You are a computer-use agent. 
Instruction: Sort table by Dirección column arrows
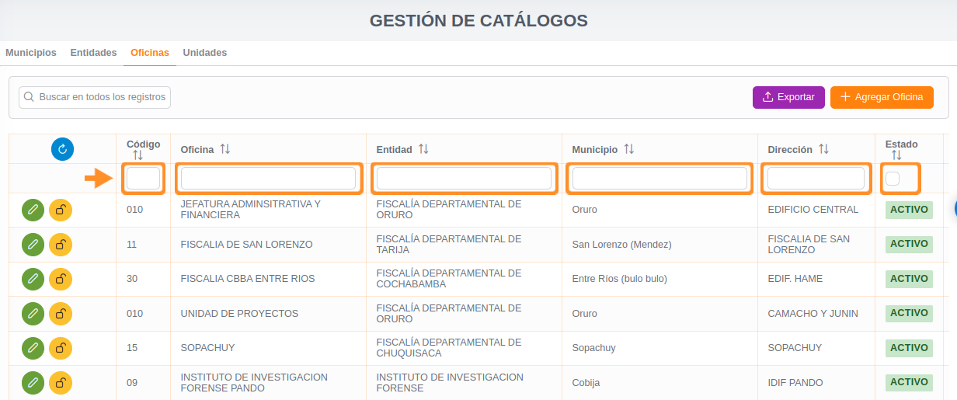(823, 148)
